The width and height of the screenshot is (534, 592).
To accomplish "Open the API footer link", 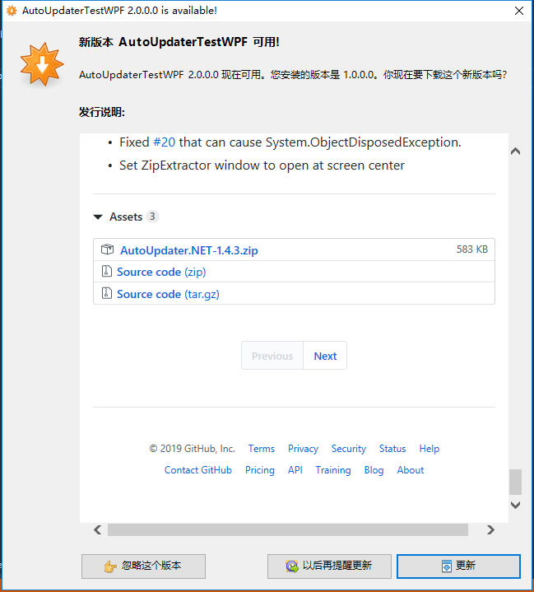I will click(295, 470).
